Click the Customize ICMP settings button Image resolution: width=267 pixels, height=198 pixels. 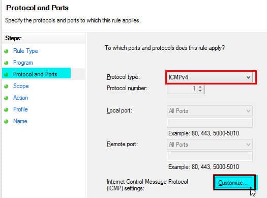tap(234, 182)
